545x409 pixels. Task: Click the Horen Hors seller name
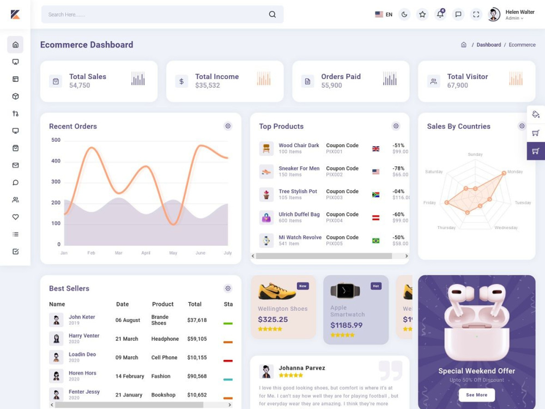coord(82,373)
